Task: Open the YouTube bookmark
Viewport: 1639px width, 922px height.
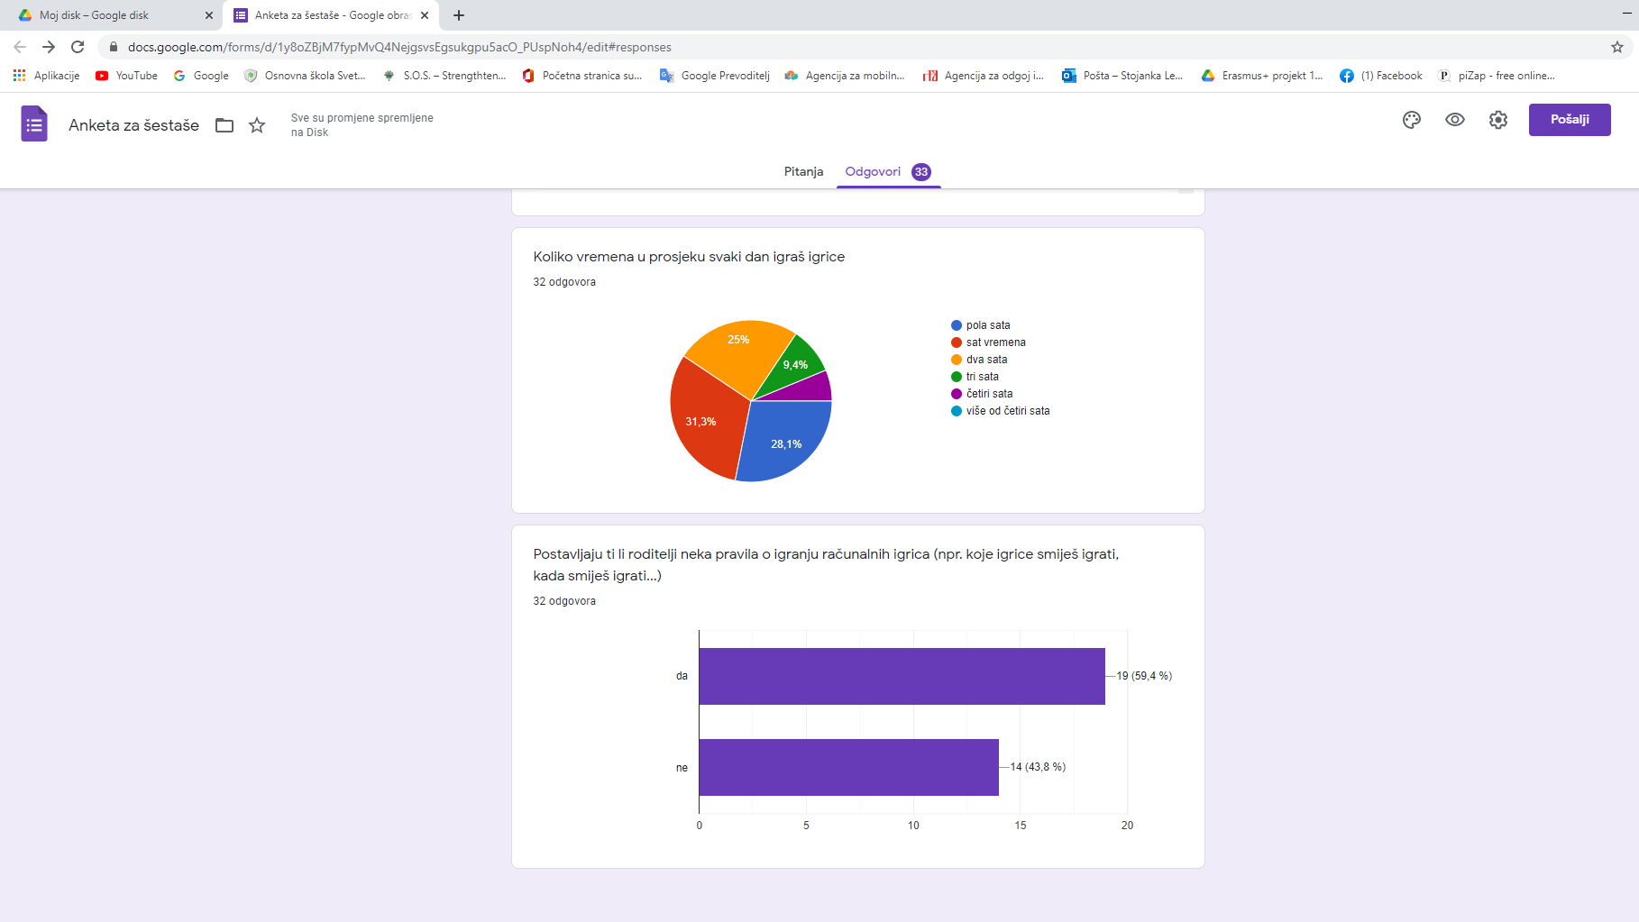Action: tap(127, 76)
